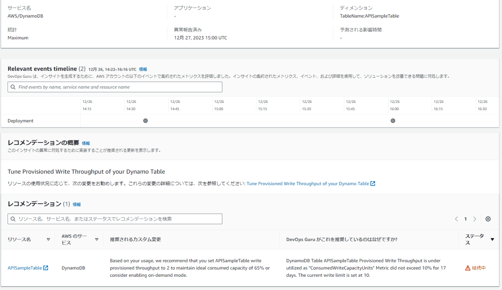
Task: Click the 12/26 15:00 timeline header
Action: coord(218,105)
